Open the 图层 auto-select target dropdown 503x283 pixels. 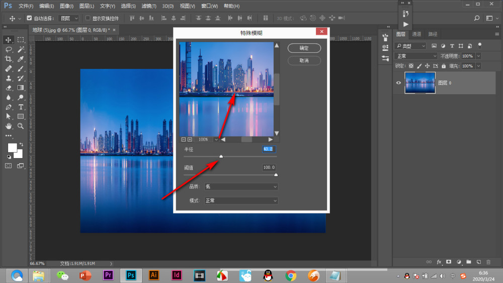pos(69,18)
